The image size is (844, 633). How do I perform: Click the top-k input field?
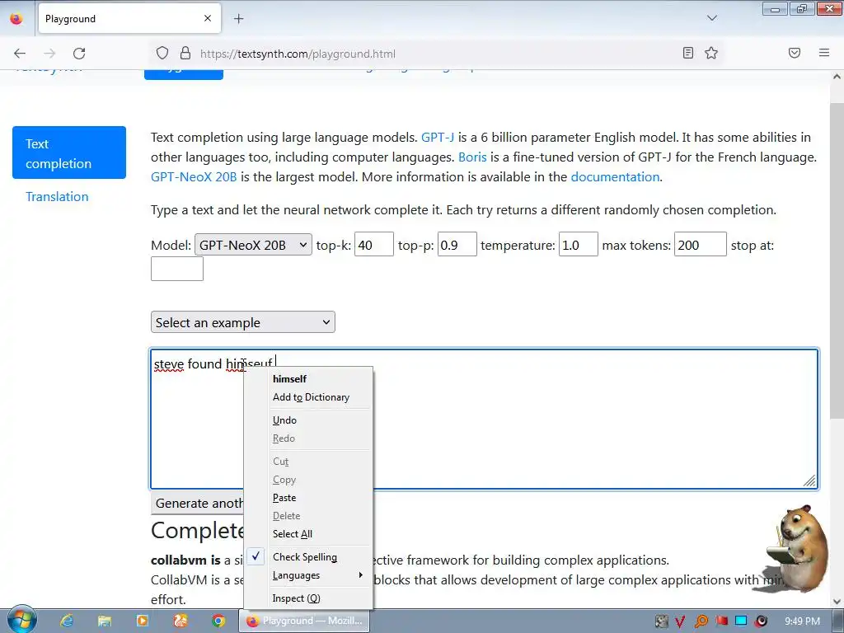pyautogui.click(x=374, y=244)
